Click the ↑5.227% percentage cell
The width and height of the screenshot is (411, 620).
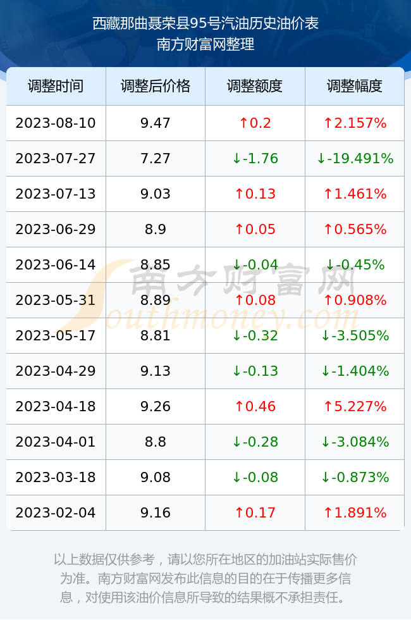point(355,406)
